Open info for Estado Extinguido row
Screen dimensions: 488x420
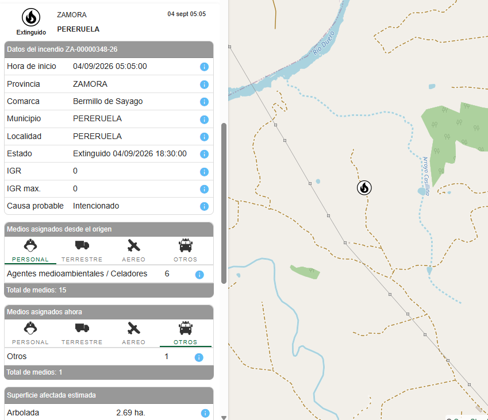[204, 154]
